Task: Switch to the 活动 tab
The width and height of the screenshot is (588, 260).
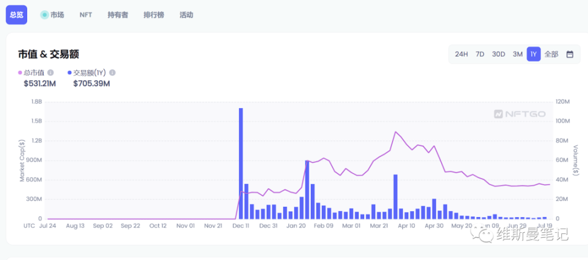Action: (x=186, y=14)
